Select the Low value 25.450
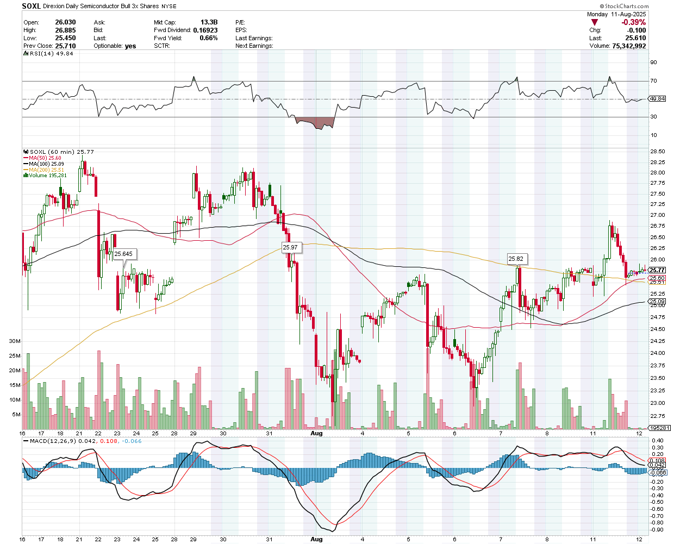The height and width of the screenshot is (544, 674). click(66, 38)
